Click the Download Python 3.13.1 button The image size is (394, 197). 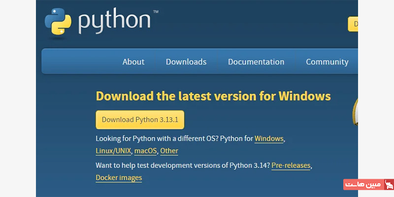pyautogui.click(x=140, y=120)
